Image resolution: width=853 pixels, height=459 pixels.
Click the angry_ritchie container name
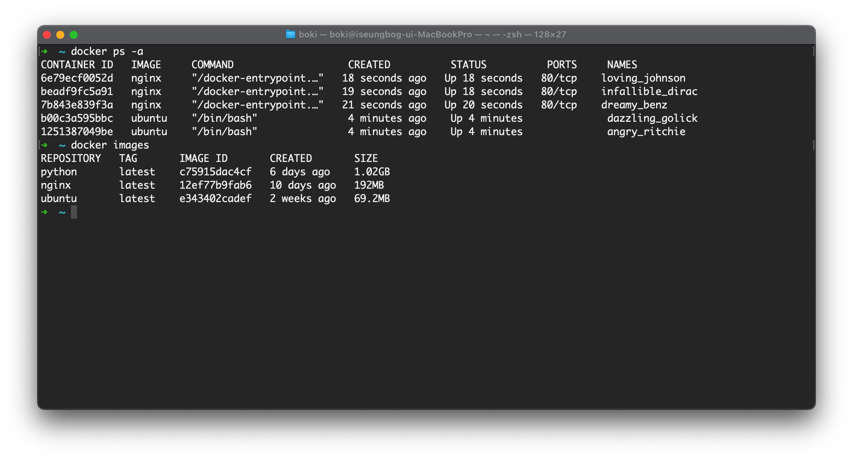tap(646, 131)
